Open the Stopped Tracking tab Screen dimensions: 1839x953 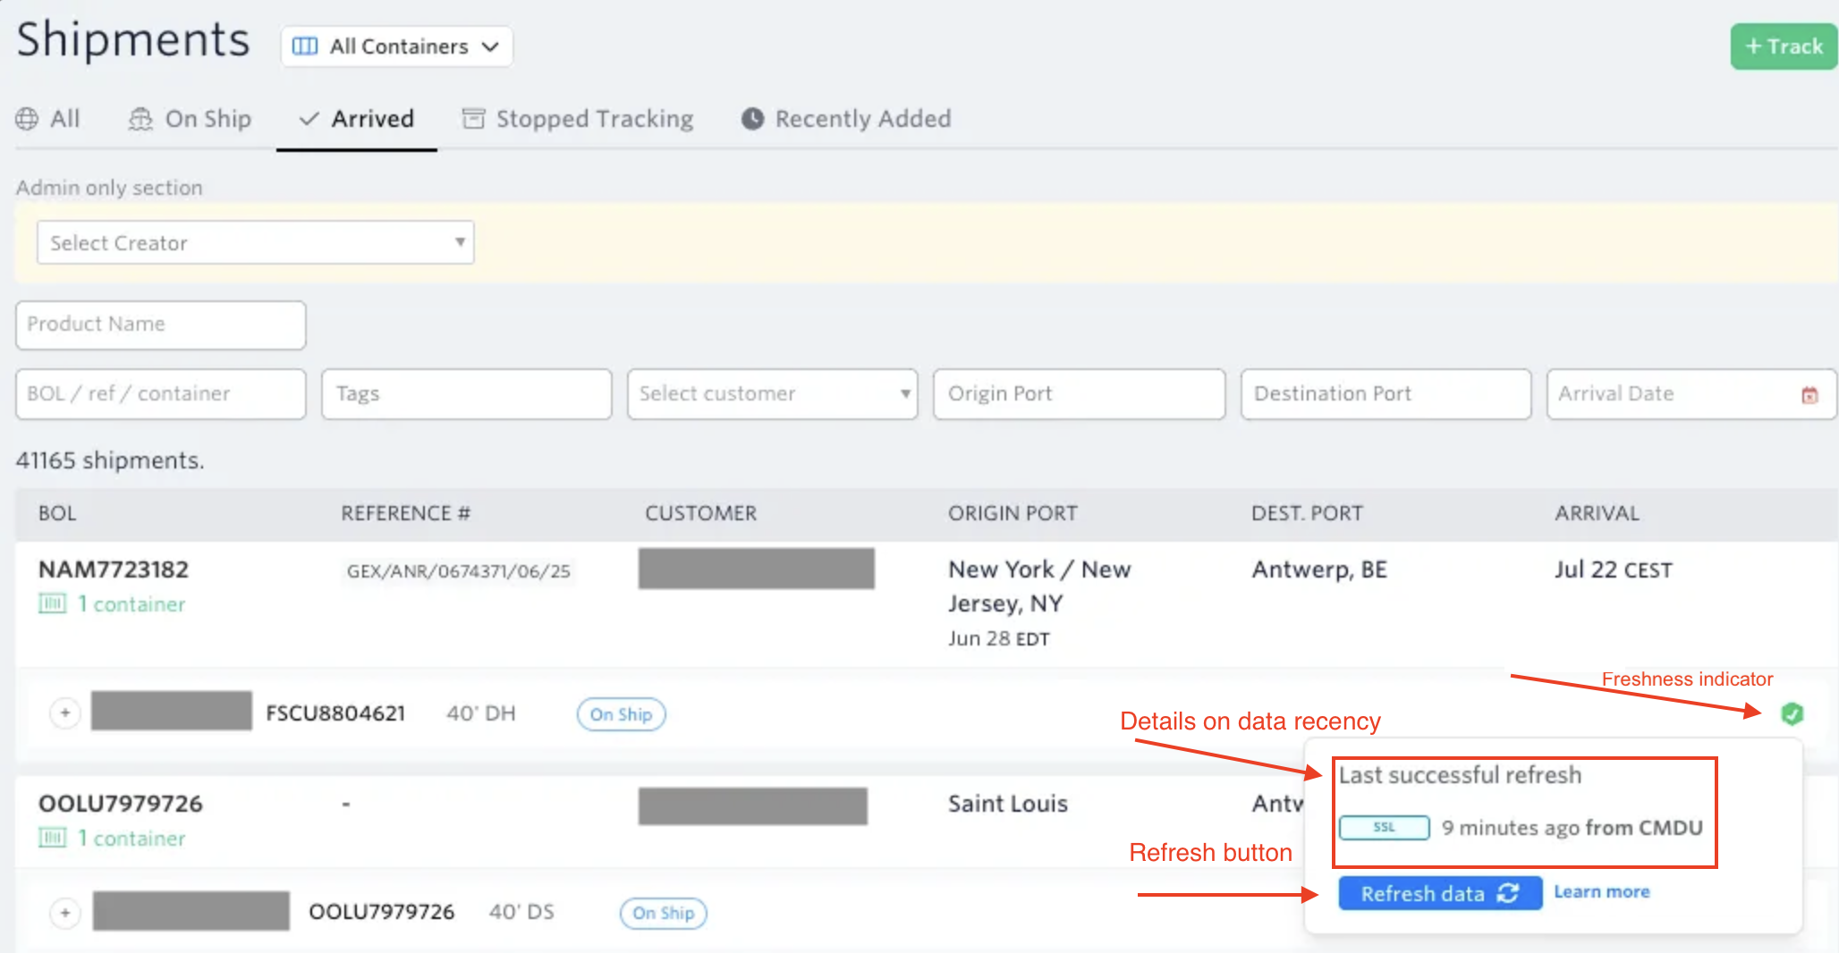(x=578, y=119)
